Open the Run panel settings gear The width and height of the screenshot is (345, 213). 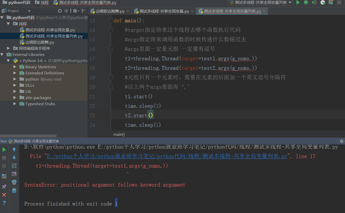[x=341, y=141]
